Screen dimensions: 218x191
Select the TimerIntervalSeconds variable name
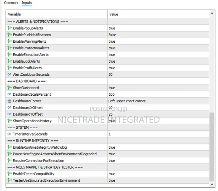click(30, 134)
